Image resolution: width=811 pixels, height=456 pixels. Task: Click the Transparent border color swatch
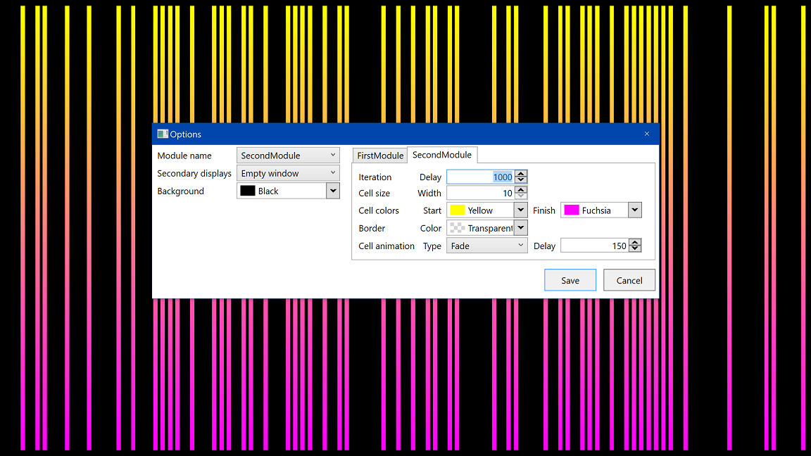(x=457, y=227)
